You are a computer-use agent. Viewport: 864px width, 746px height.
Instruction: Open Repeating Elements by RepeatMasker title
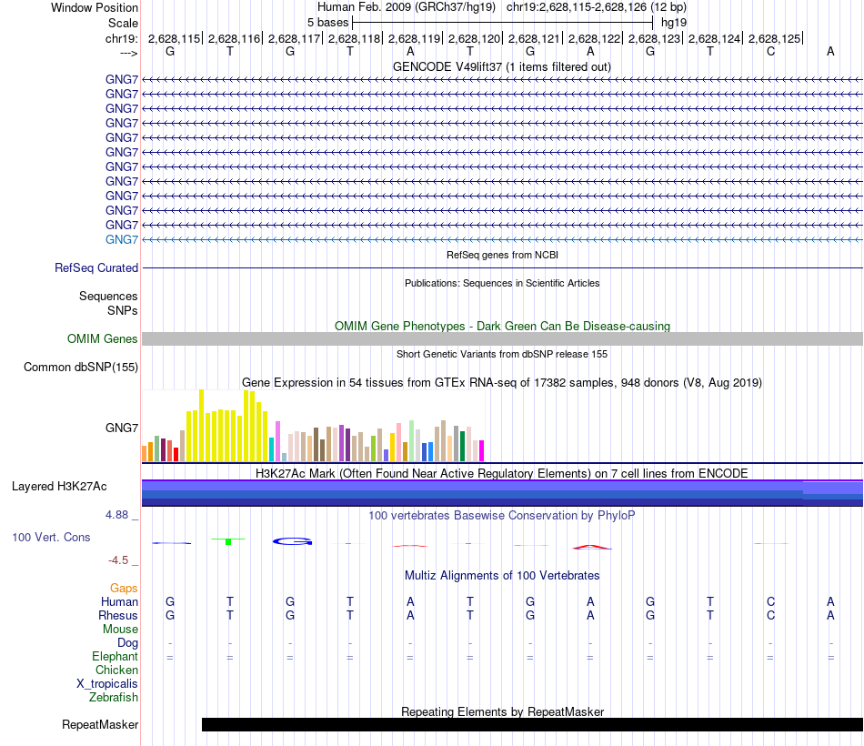click(503, 711)
